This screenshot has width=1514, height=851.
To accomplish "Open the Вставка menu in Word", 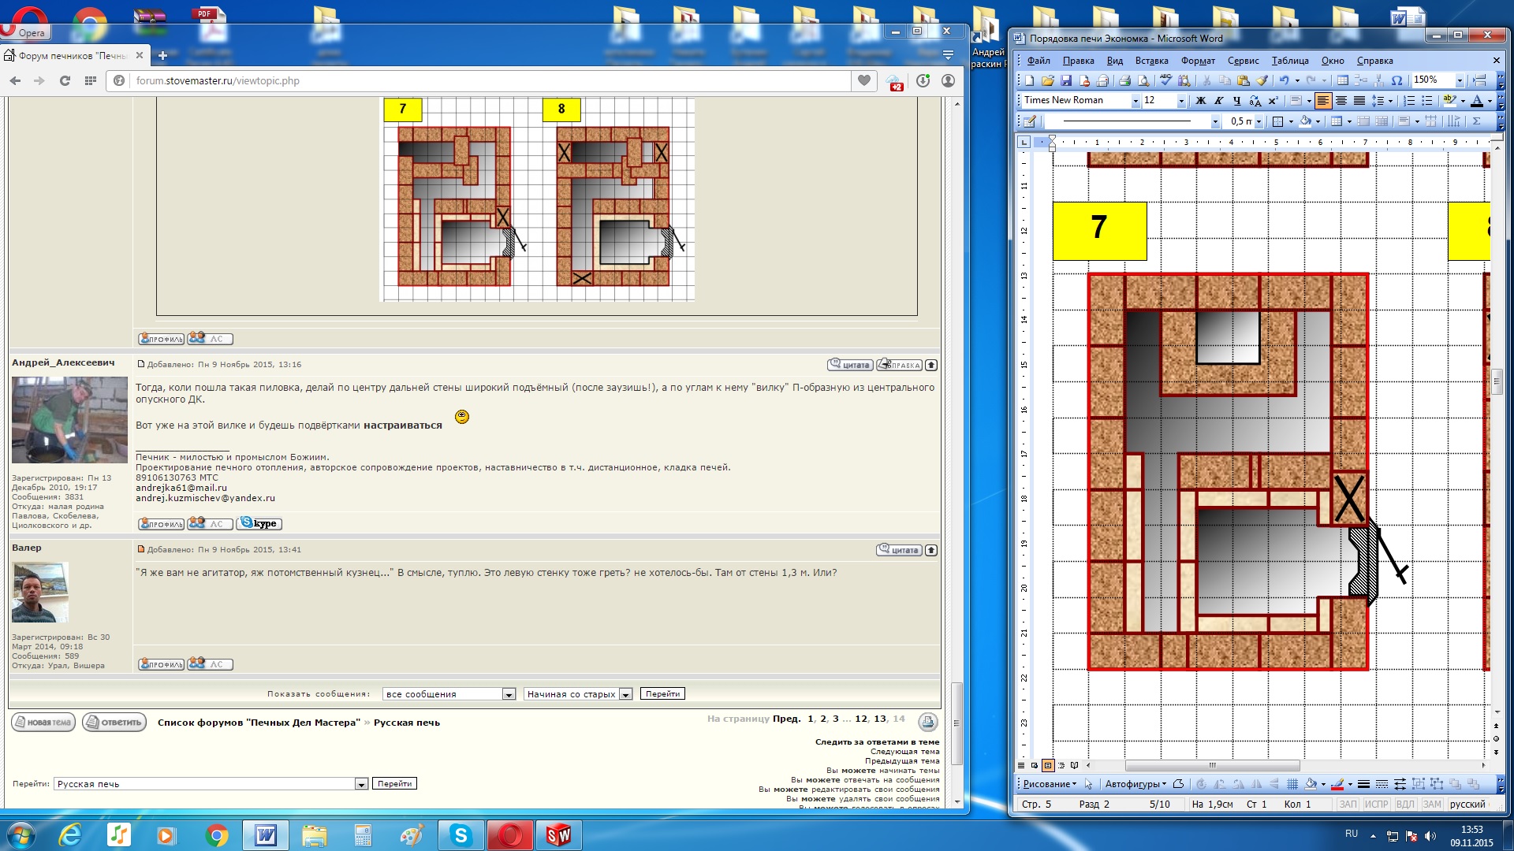I will point(1151,61).
